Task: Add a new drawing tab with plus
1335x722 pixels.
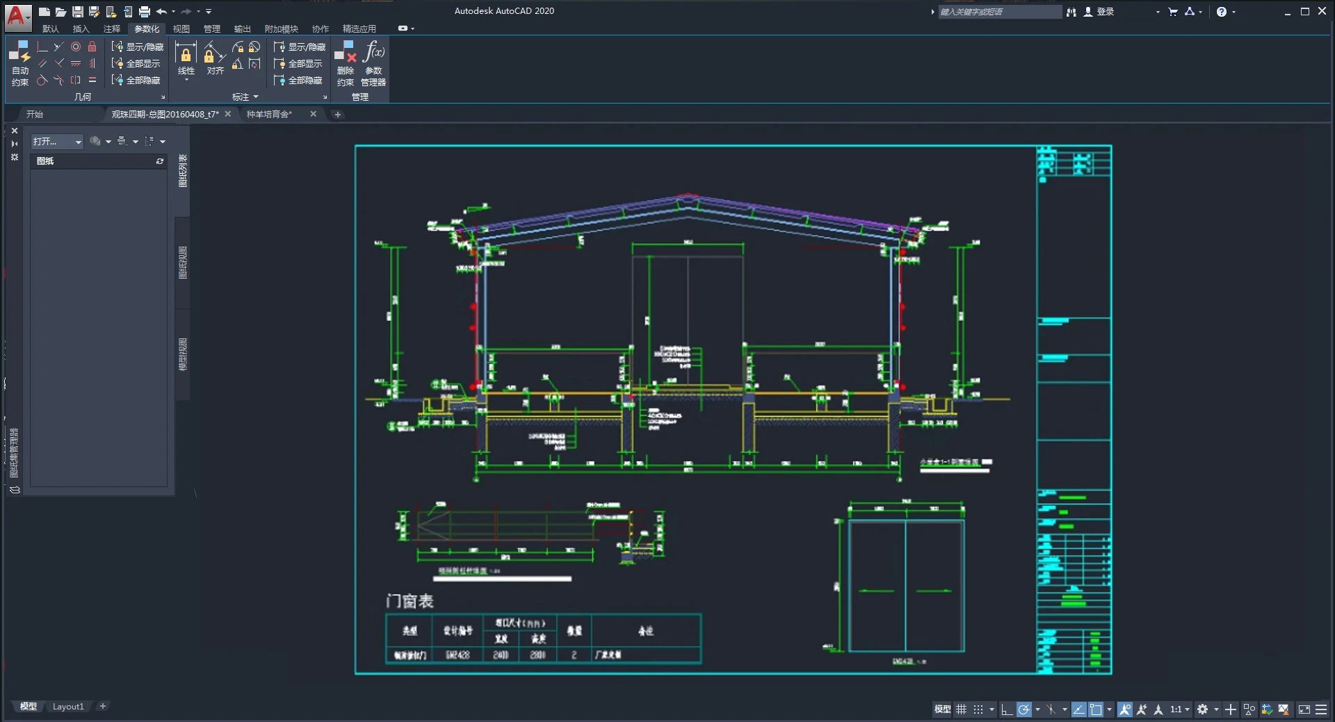Action: coord(338,115)
